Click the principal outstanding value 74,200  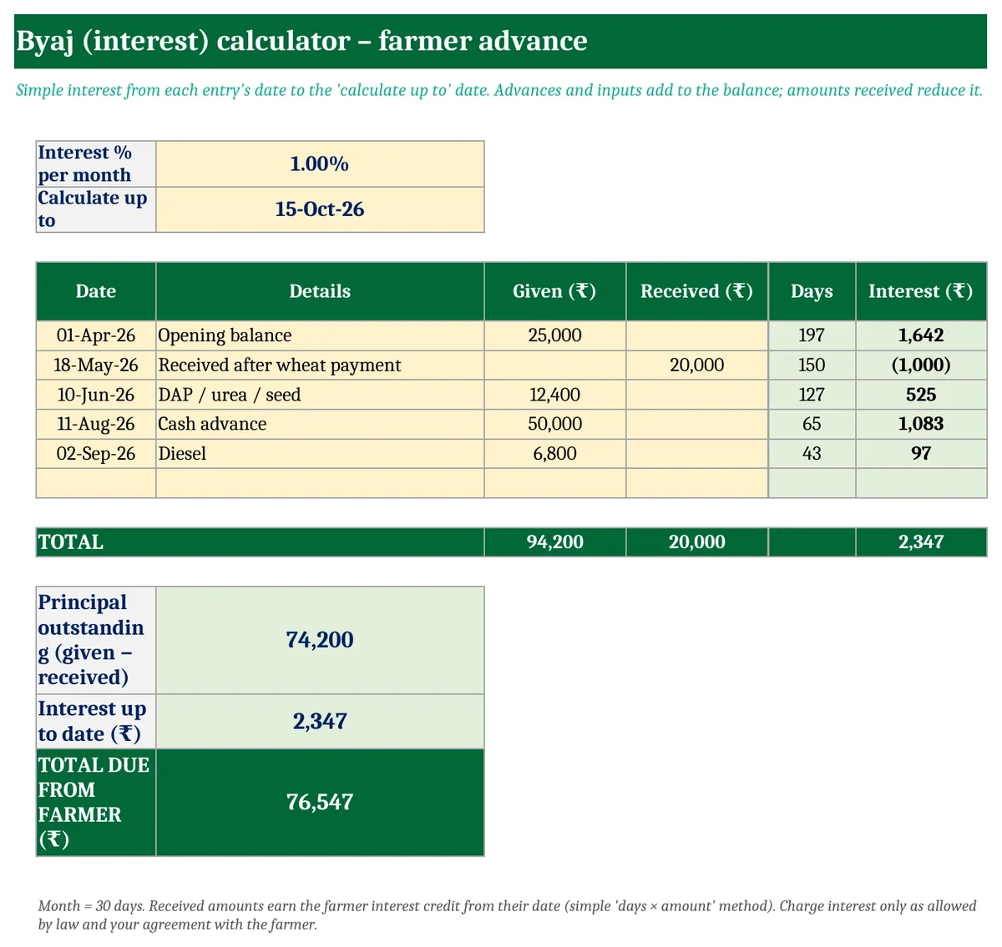coord(320,640)
